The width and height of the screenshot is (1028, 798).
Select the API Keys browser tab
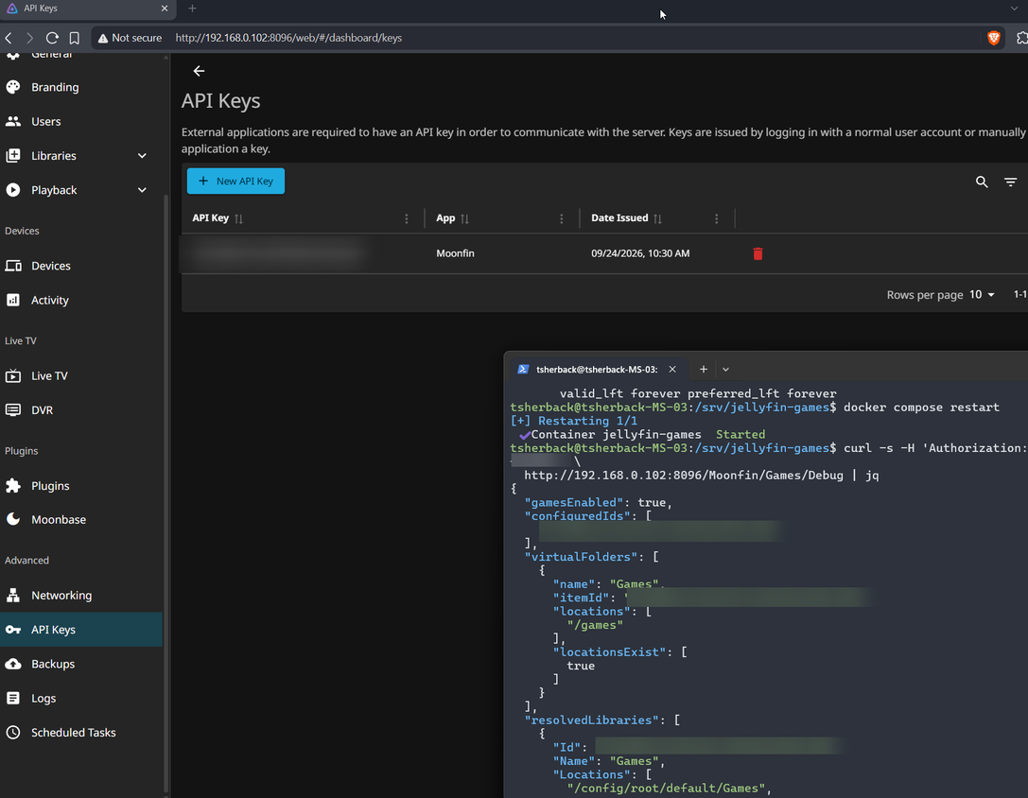click(x=89, y=9)
